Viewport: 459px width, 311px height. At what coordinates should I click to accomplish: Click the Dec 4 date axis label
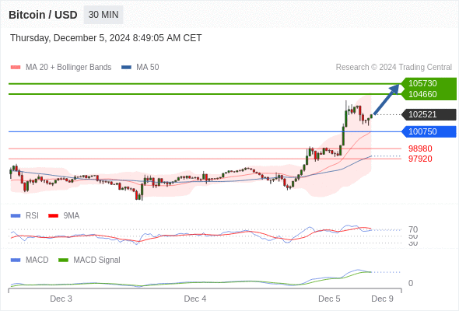click(195, 299)
